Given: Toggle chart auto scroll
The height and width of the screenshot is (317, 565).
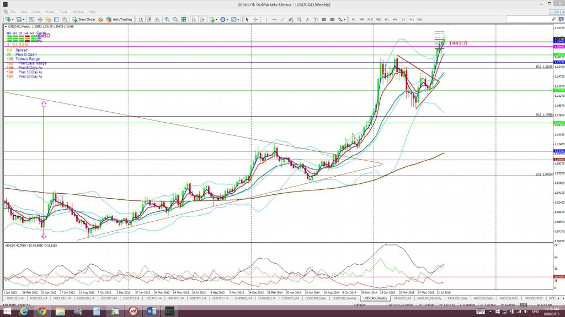Looking at the screenshot, I should (194, 19).
